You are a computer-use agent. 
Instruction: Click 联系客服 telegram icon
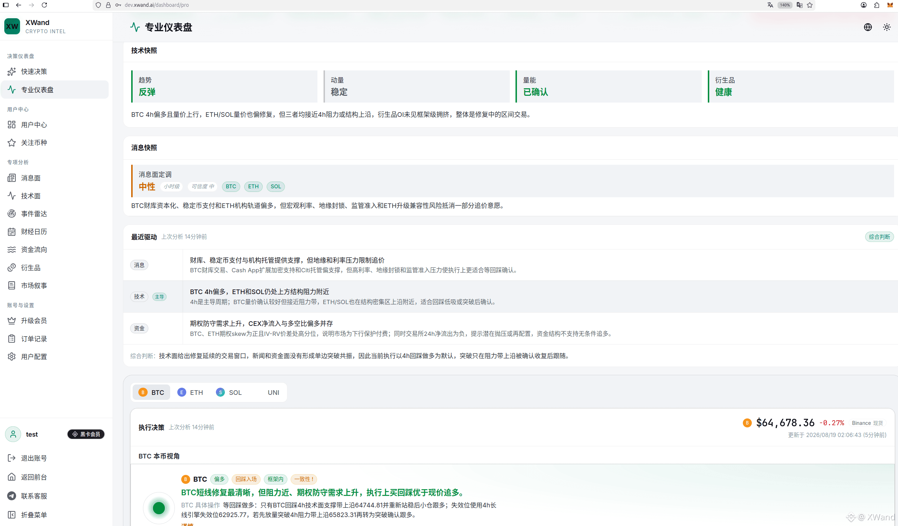[11, 496]
